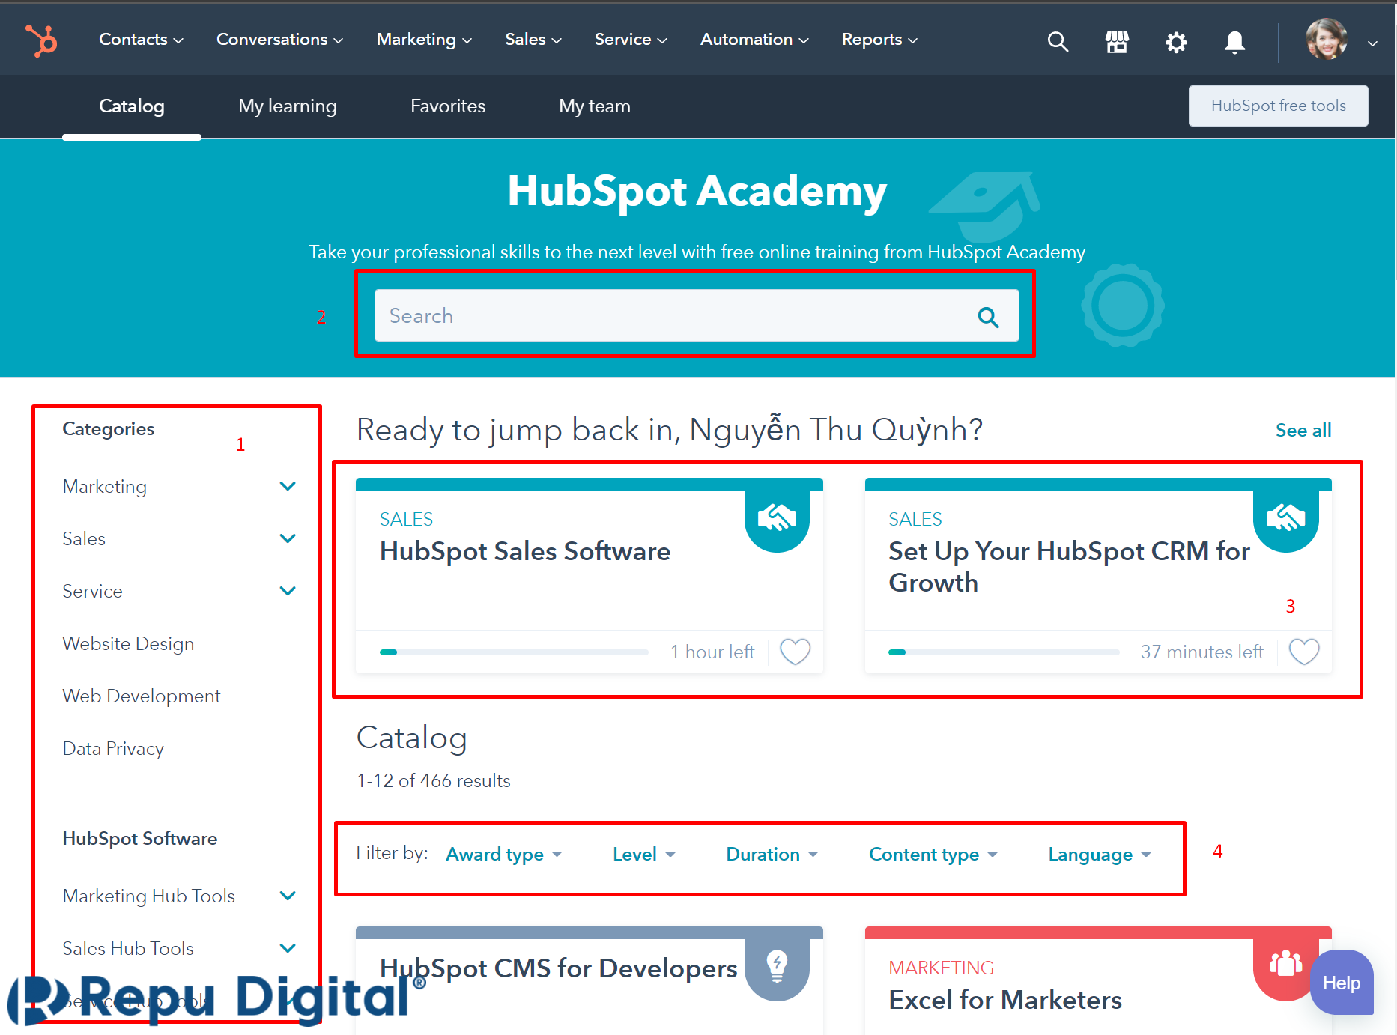
Task: Open Set Up Your HubSpot CRM for Growth title
Action: coord(1069,567)
